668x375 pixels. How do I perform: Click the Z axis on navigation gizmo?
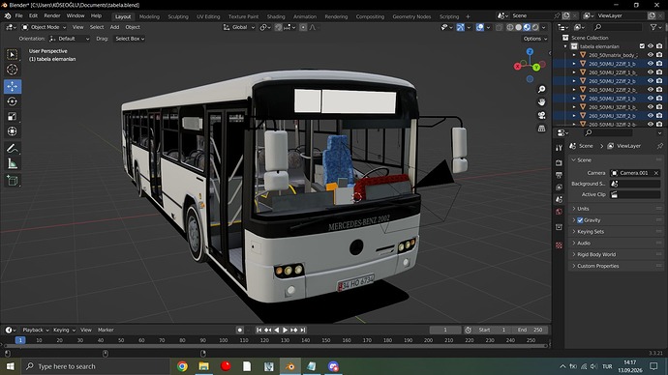[530, 52]
